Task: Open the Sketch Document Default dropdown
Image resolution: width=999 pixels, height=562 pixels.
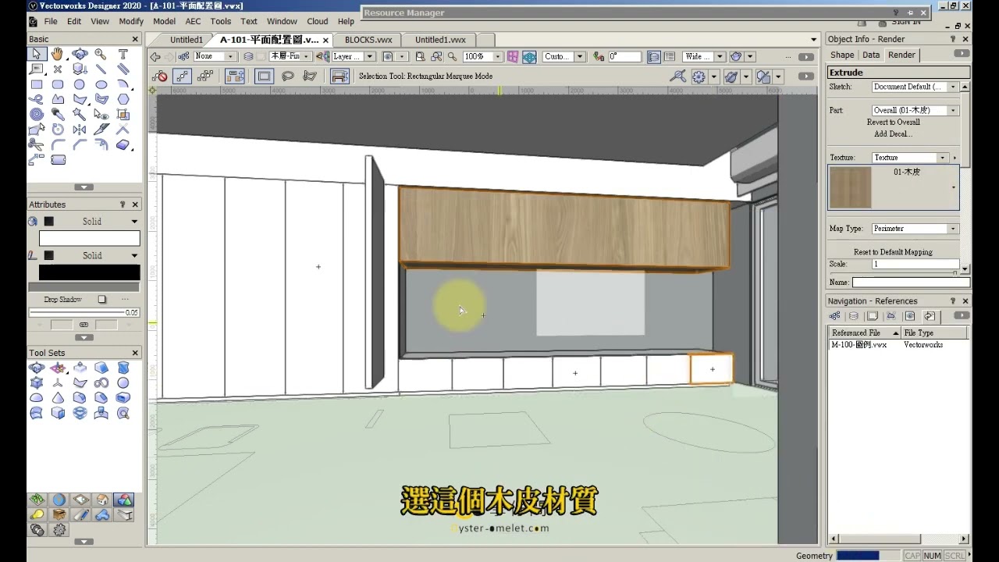Action: click(915, 87)
